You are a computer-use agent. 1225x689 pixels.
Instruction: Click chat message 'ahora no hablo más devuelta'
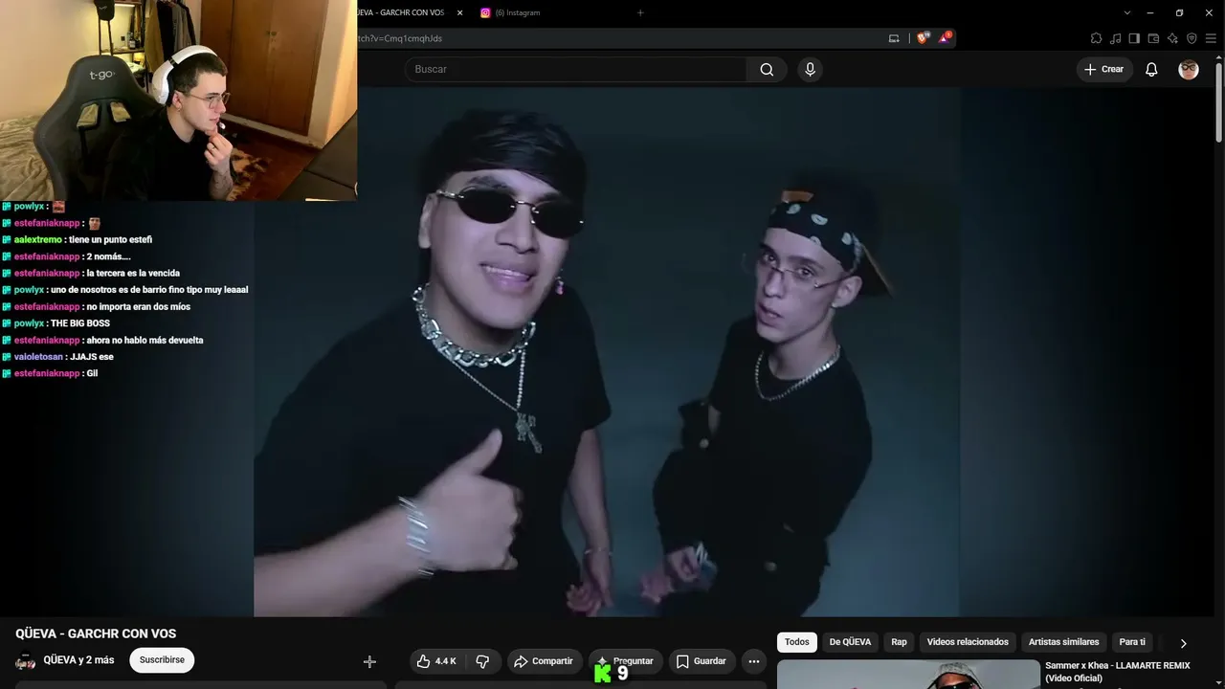click(x=145, y=340)
